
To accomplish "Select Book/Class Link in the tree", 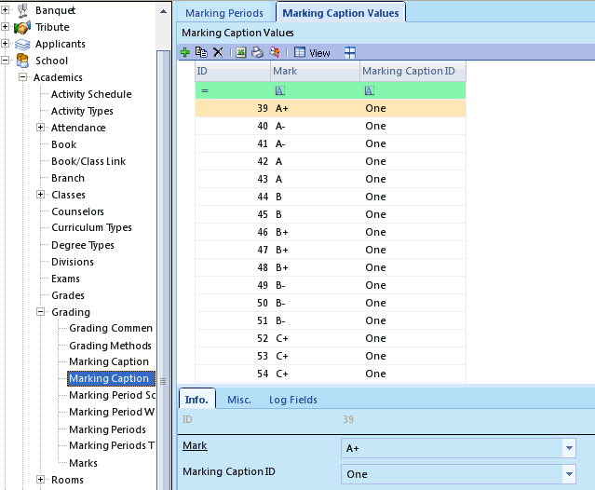I will click(x=88, y=161).
